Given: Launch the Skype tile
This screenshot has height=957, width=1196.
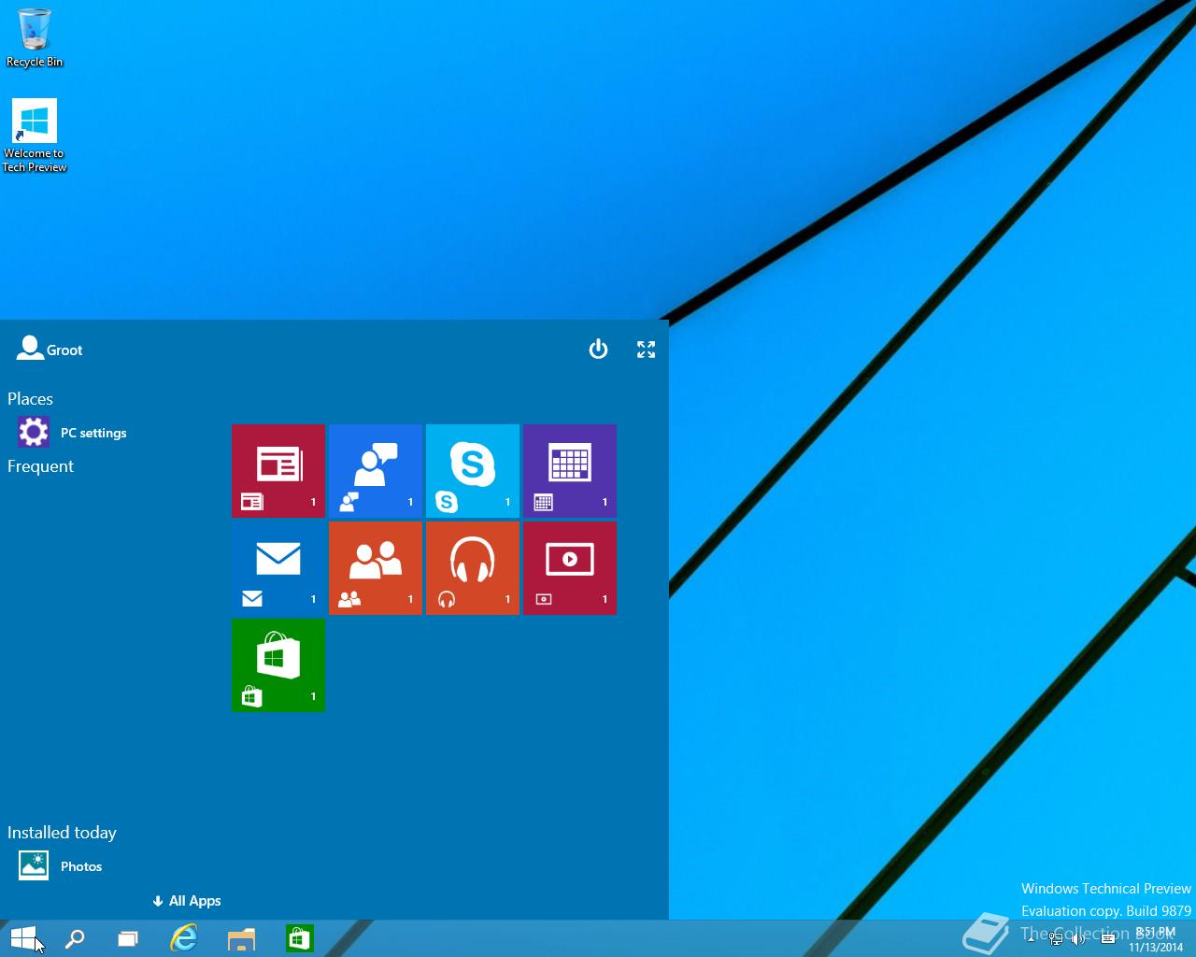Looking at the screenshot, I should click(x=473, y=471).
